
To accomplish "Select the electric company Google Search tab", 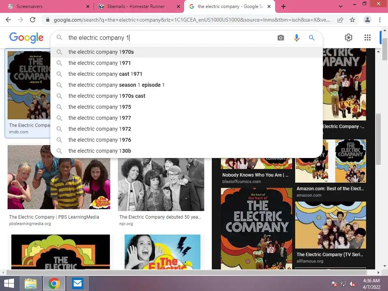I will tap(229, 6).
